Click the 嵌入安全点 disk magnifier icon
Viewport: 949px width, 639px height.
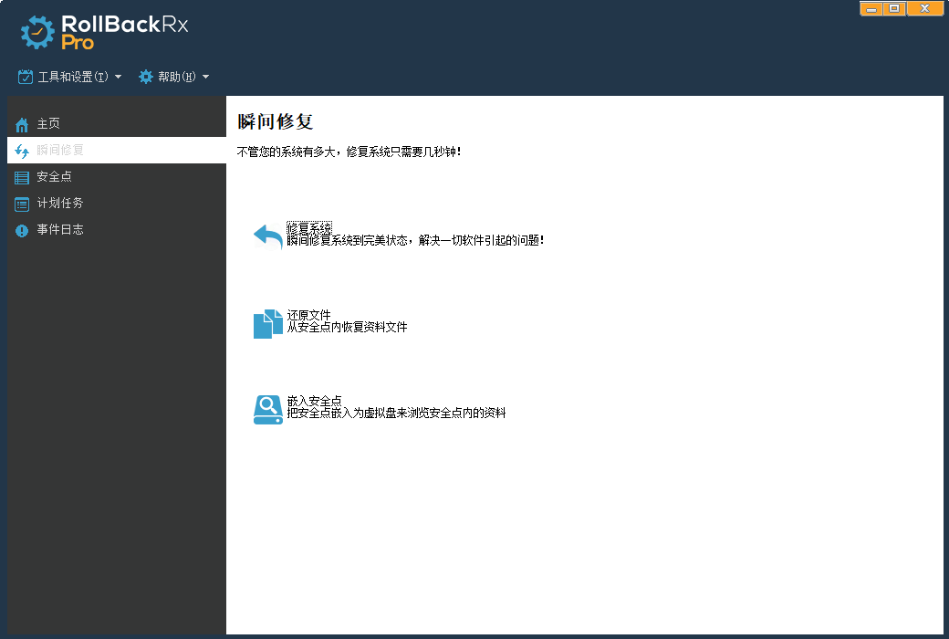point(267,409)
